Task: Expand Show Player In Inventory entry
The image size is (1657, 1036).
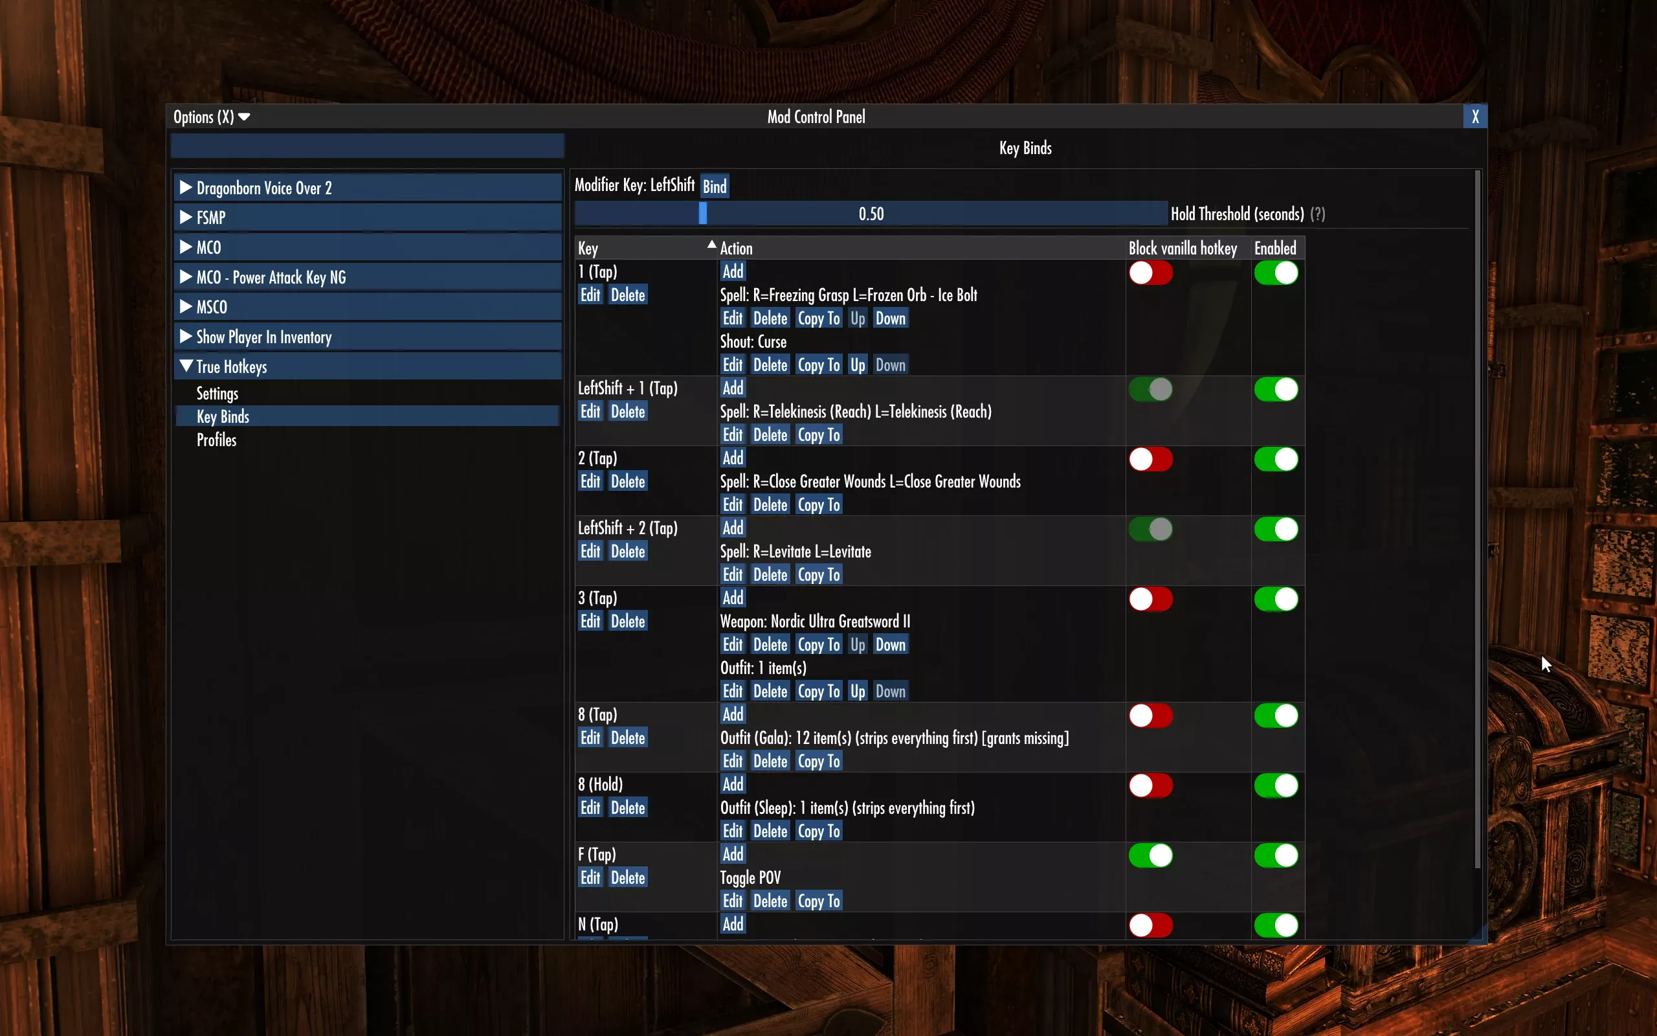Action: tap(368, 337)
